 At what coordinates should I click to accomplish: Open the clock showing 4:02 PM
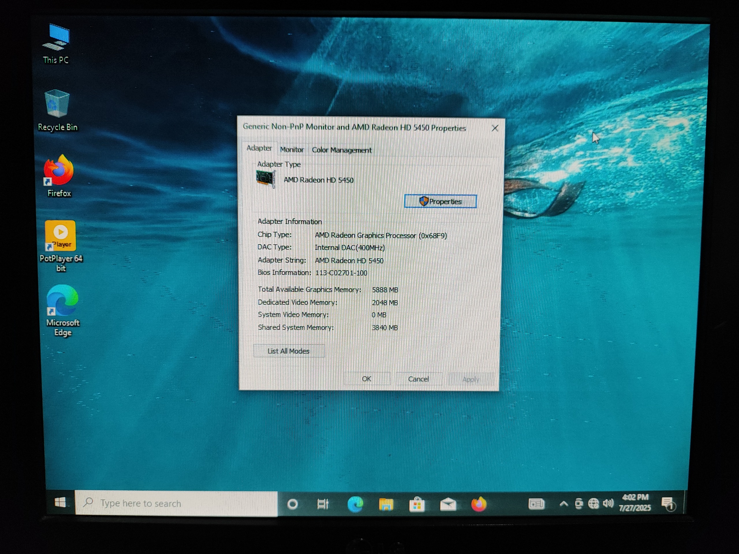(635, 503)
